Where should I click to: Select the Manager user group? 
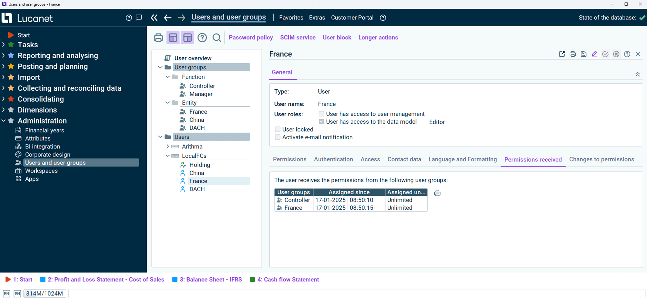[201, 94]
